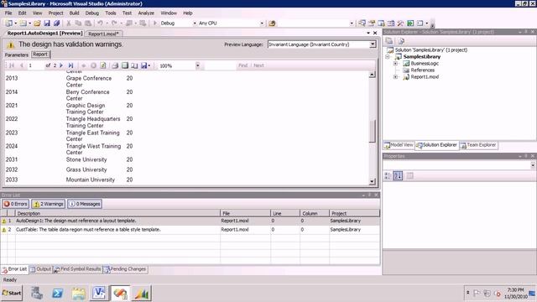Image resolution: width=537 pixels, height=302 pixels.
Task: Click the Add New Item toolbar icon
Action: (x=23, y=23)
